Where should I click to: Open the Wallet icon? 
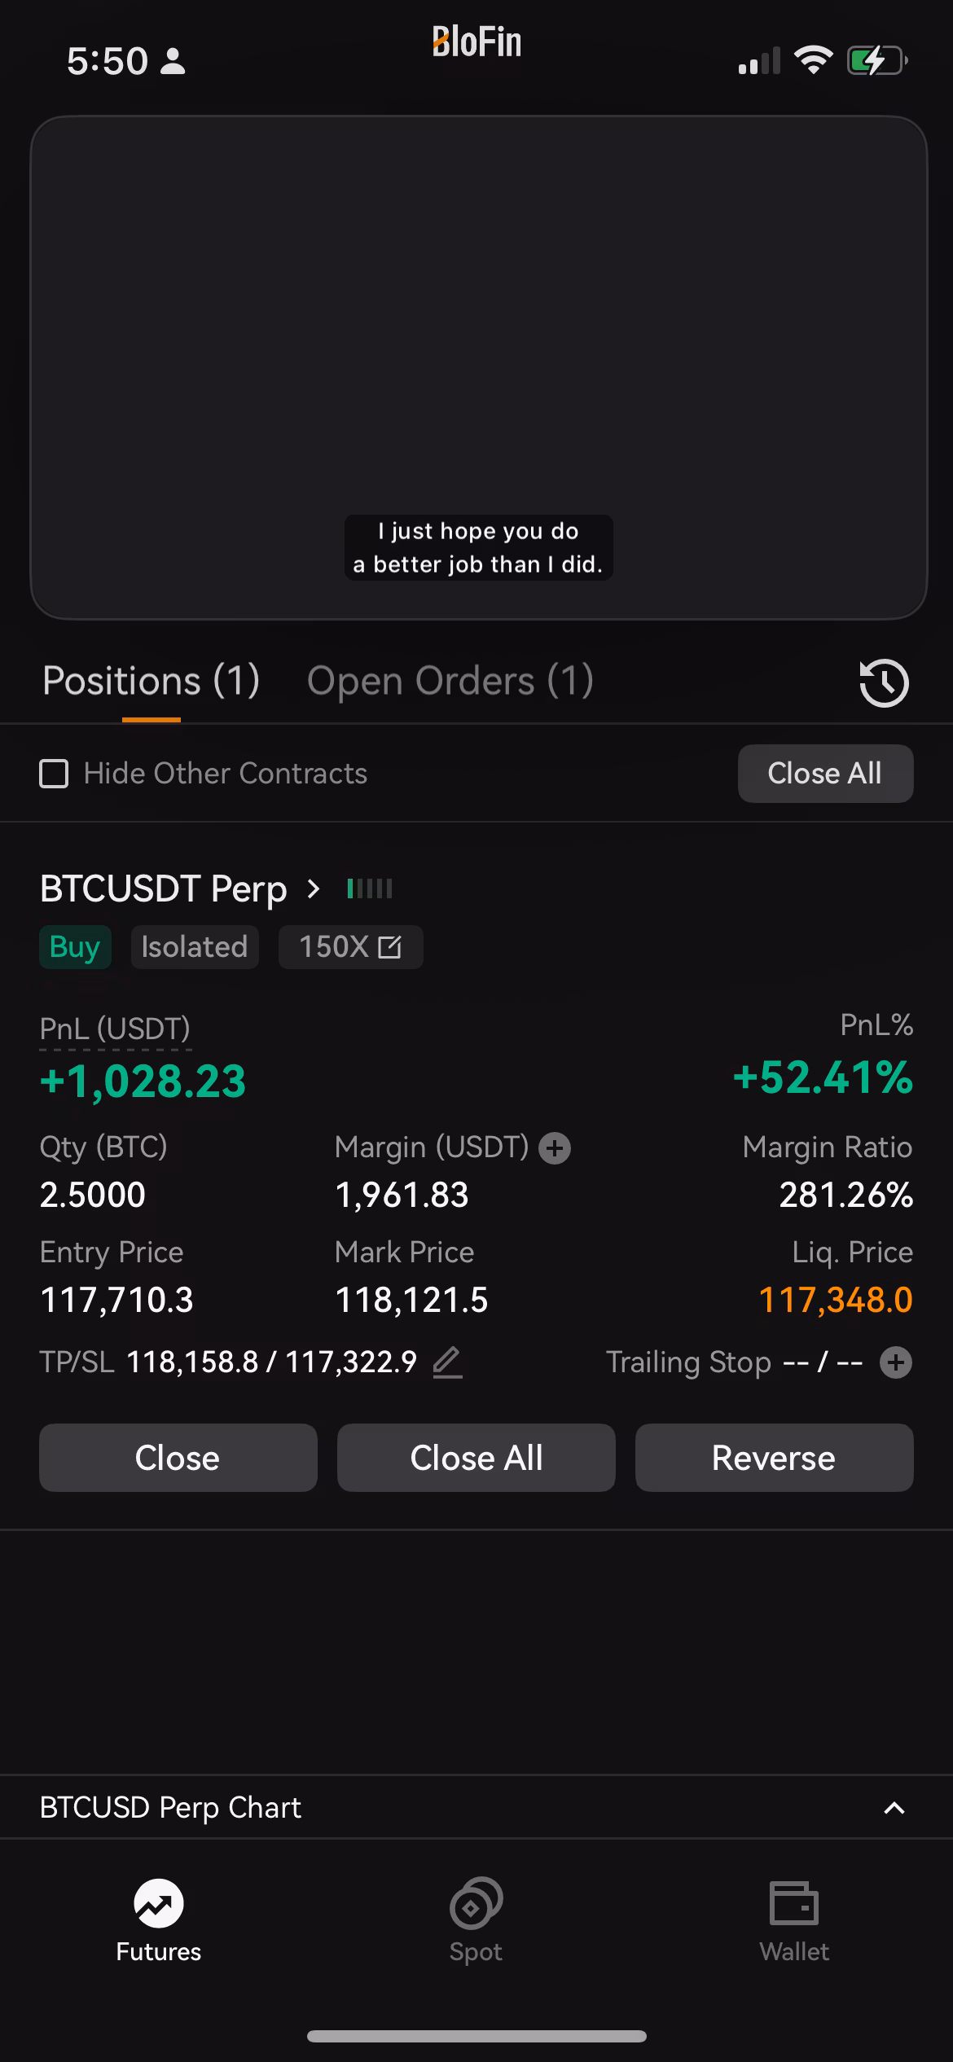[793, 1904]
